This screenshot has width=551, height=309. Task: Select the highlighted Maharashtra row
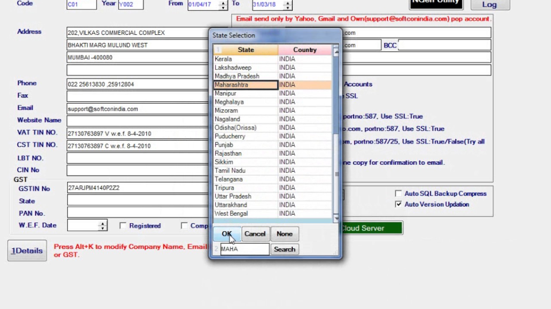click(246, 85)
